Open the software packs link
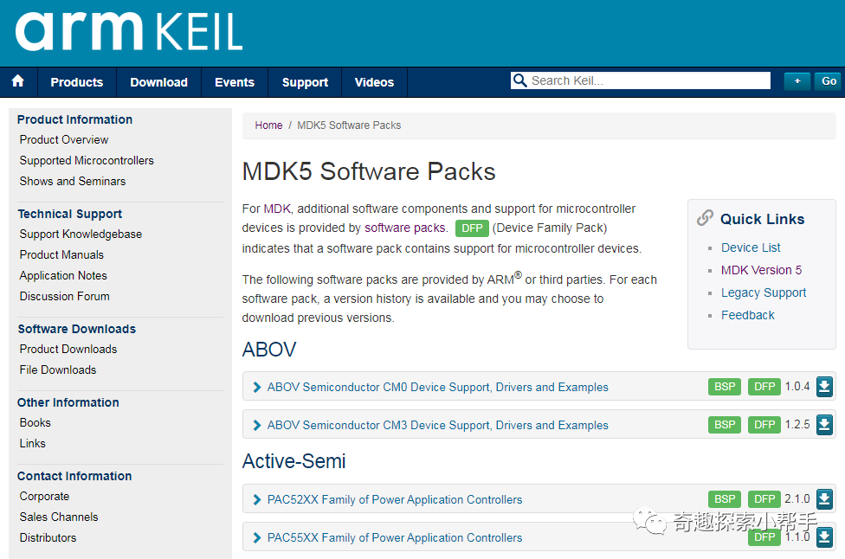The height and width of the screenshot is (559, 845). (405, 228)
